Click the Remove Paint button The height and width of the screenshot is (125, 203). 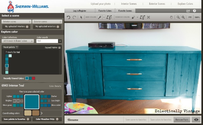tap(182, 120)
